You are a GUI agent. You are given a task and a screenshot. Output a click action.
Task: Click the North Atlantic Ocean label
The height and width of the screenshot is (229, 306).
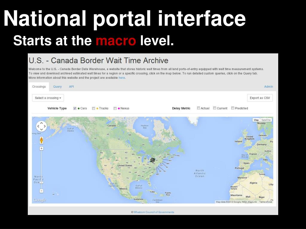tap(200, 173)
